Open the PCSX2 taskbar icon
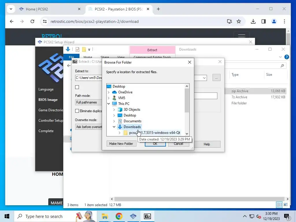Screen dimensions: 296x222 [x=133, y=216]
